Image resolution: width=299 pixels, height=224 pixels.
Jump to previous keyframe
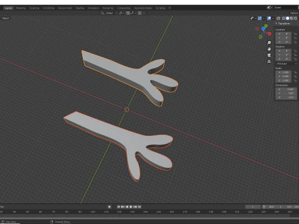pos(123,207)
